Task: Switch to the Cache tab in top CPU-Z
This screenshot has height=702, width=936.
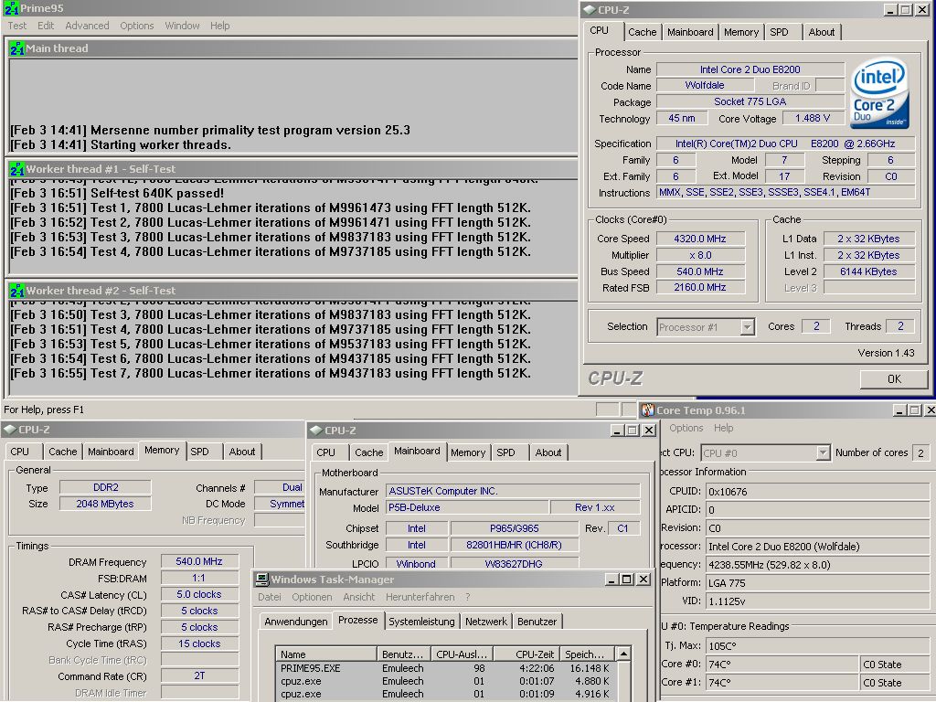Action: coord(643,32)
